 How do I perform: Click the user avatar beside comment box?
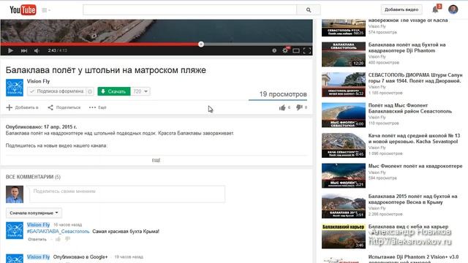(15, 194)
